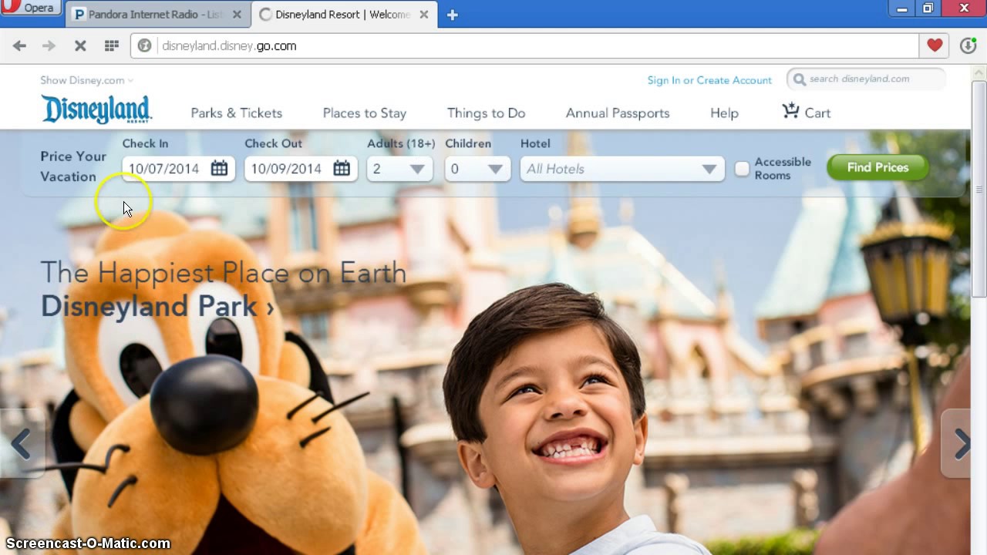Screen dimensions: 987x555
Task: Open Sign In or Create Account
Action: pyautogui.click(x=709, y=80)
